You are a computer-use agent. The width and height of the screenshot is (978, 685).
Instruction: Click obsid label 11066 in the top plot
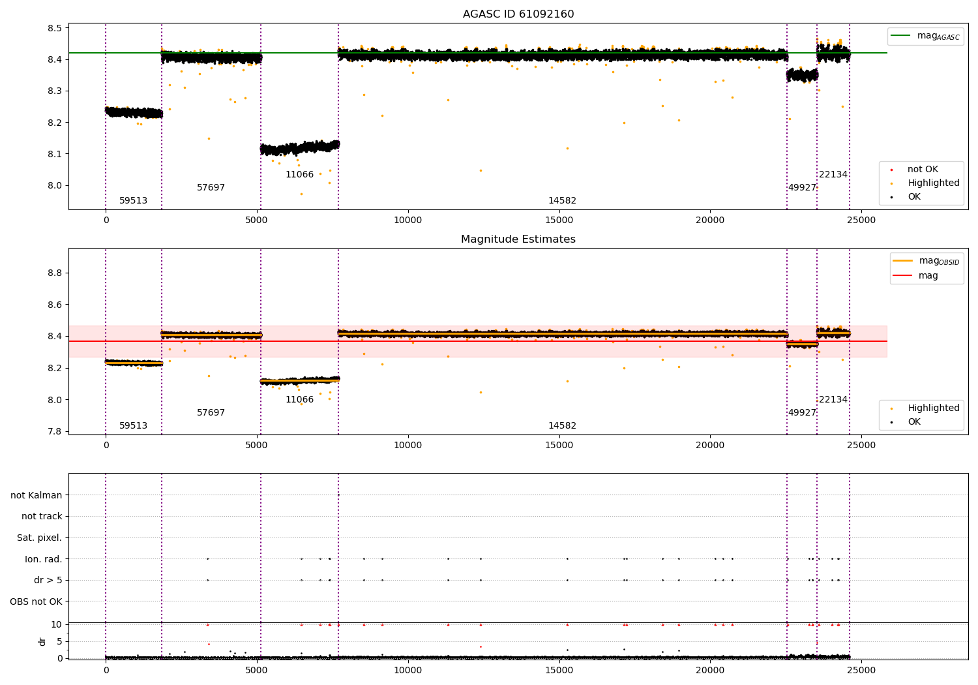(x=299, y=175)
